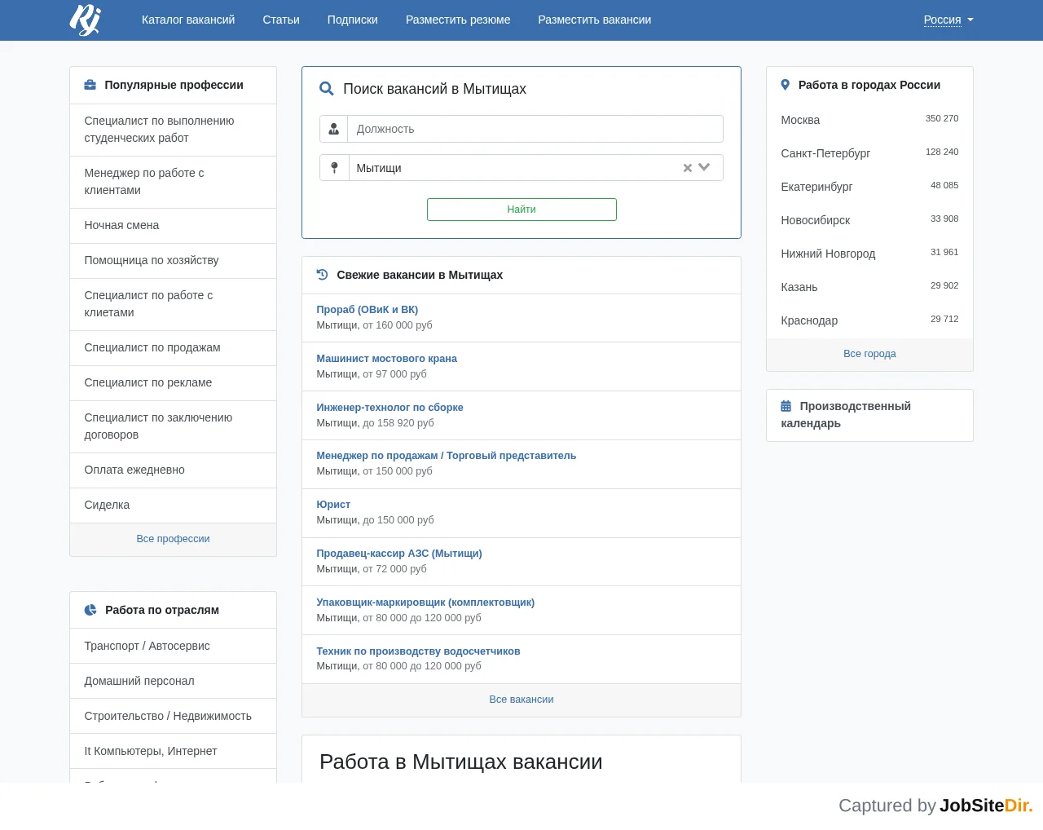
Task: Open Машинист мостового крана vacancy
Action: click(x=387, y=359)
